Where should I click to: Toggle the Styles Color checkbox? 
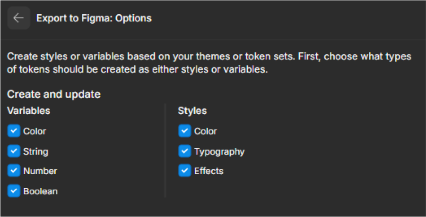point(184,131)
